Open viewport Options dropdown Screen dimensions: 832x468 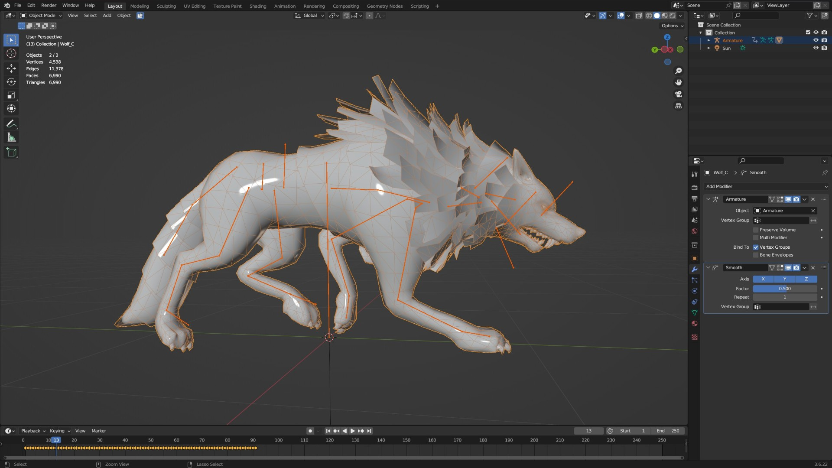(x=673, y=26)
